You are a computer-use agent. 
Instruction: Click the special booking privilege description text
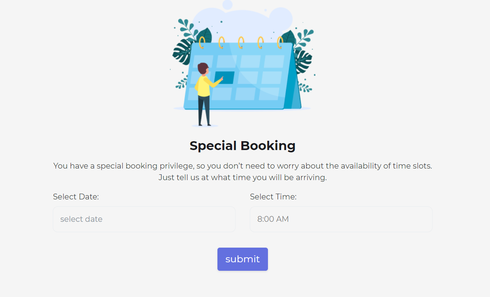tap(242, 166)
